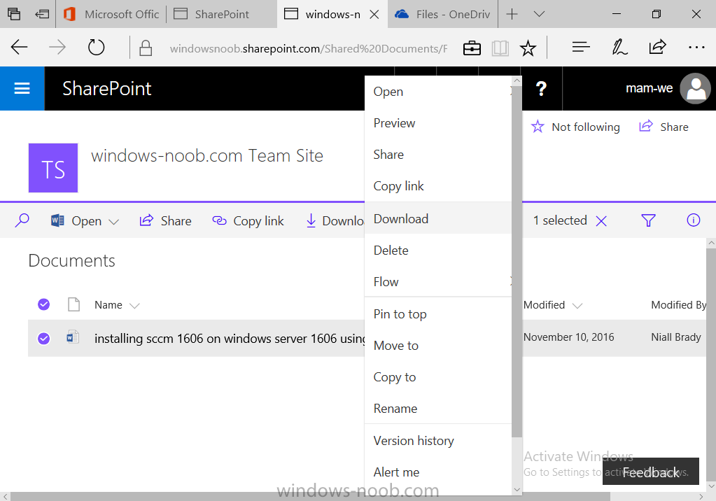This screenshot has height=501, width=716.
Task: Click the set tabs aside arrow icon
Action: [42, 14]
